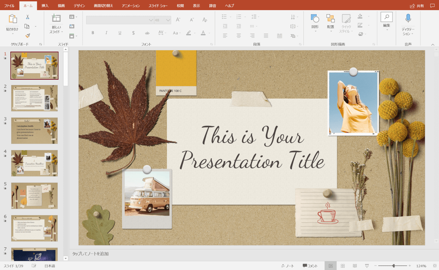Select slide 3 thumbnail in the panel
The width and height of the screenshot is (439, 270).
click(x=34, y=131)
